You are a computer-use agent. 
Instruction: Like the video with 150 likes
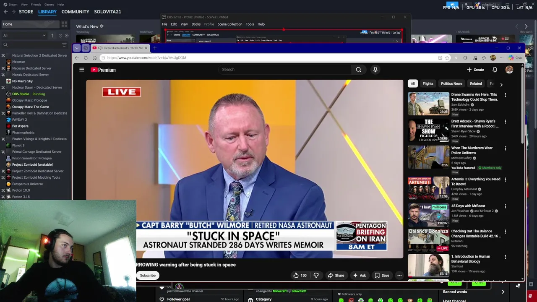[x=300, y=276]
